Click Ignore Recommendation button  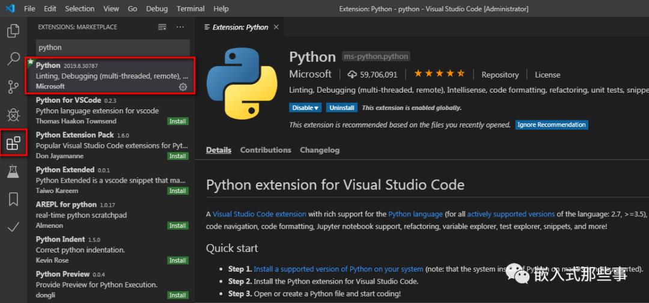click(x=551, y=124)
